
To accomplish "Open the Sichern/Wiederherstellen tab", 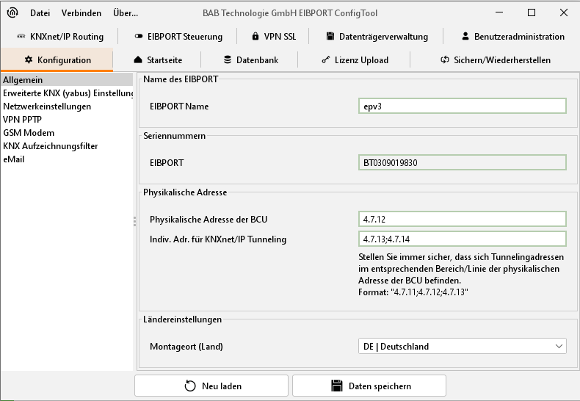I will tap(495, 60).
